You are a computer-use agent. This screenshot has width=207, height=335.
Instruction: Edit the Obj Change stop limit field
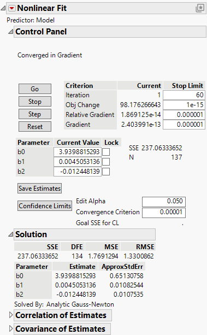pyautogui.click(x=184, y=105)
